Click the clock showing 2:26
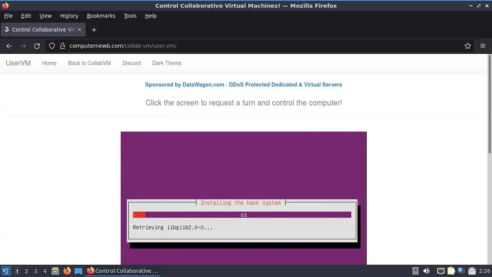Screen dimensions: 492x277 [x=484, y=271]
